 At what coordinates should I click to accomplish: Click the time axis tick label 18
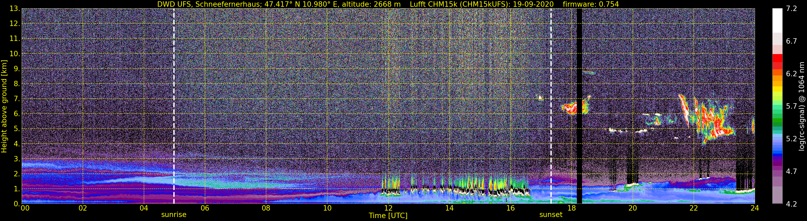[571, 208]
